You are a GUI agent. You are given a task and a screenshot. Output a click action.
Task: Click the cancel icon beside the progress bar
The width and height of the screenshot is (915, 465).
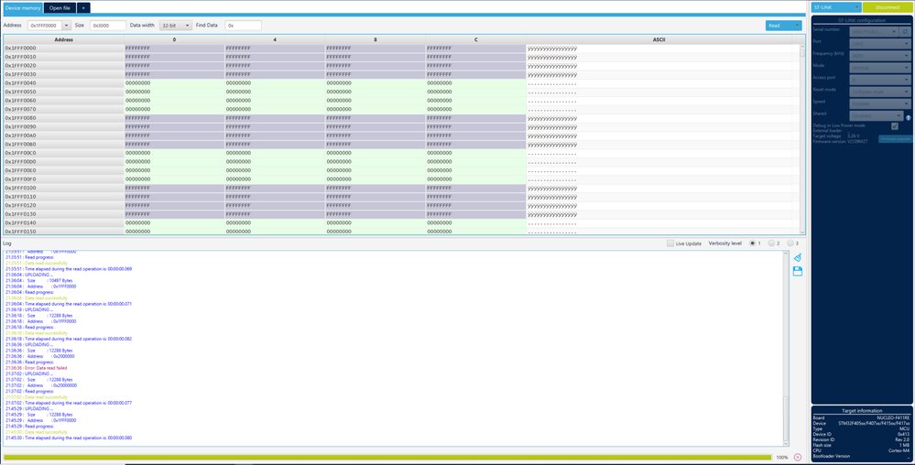click(x=797, y=458)
